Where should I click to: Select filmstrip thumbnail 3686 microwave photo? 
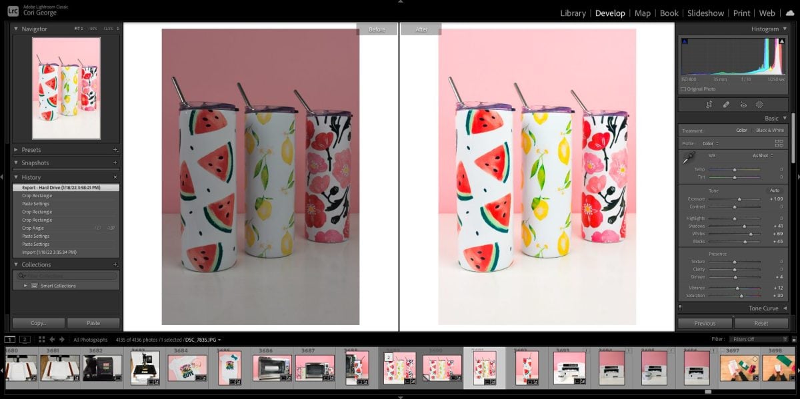272,368
